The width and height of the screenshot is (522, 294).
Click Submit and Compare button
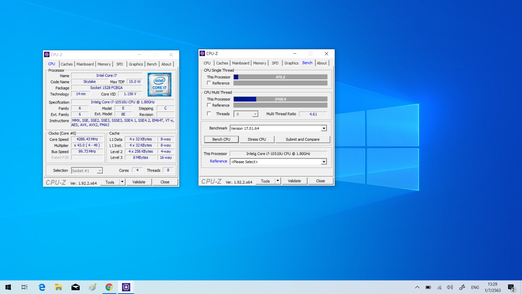[x=303, y=139]
